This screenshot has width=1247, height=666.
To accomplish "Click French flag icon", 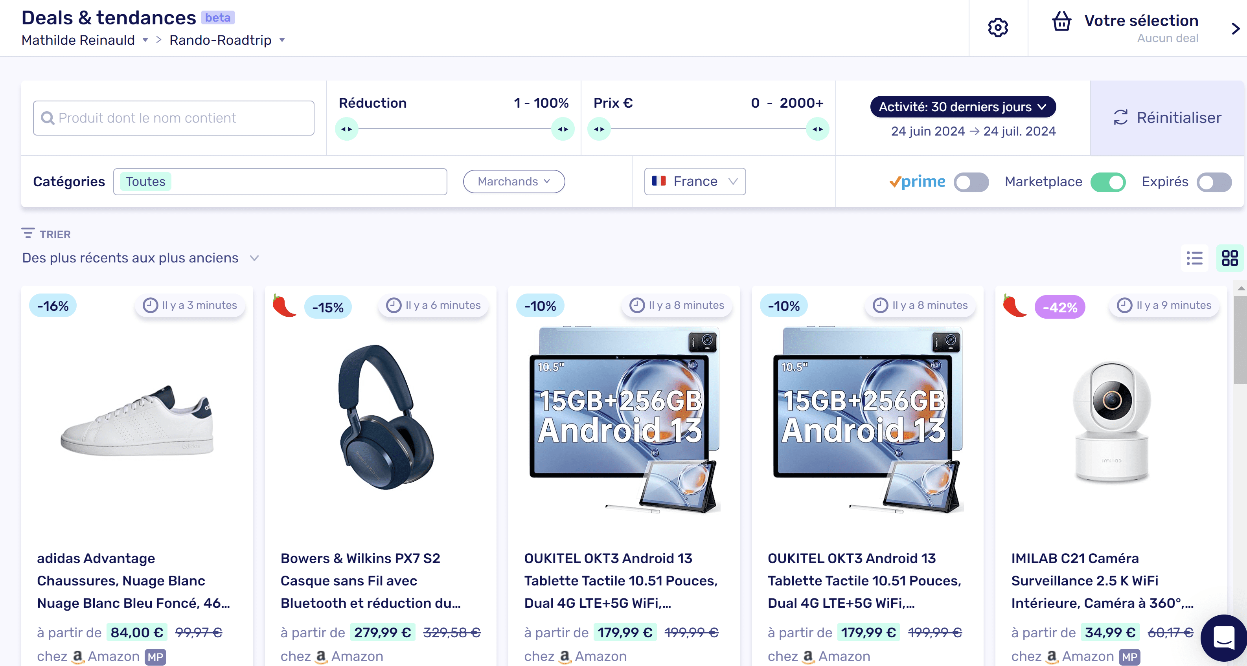I will 659,181.
